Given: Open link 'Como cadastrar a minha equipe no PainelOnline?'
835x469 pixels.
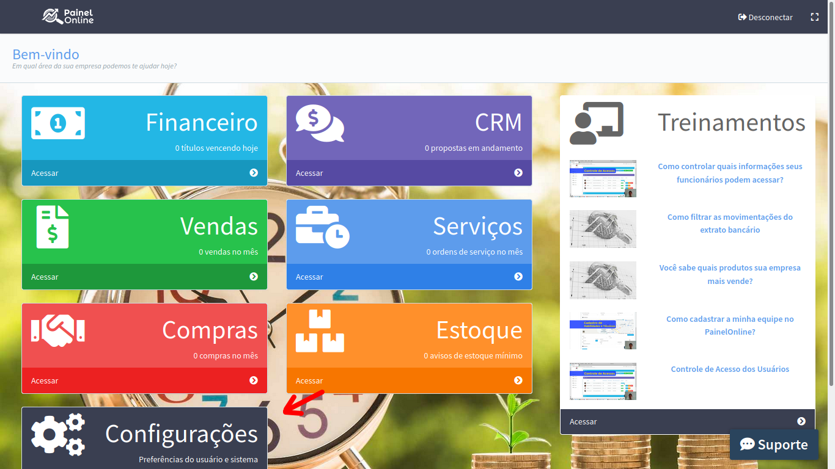Looking at the screenshot, I should [x=730, y=325].
